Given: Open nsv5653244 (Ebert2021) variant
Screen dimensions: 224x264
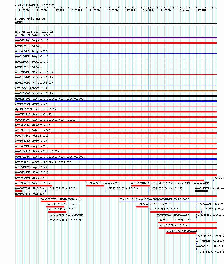Looking at the screenshot, I should tap(66, 220).
